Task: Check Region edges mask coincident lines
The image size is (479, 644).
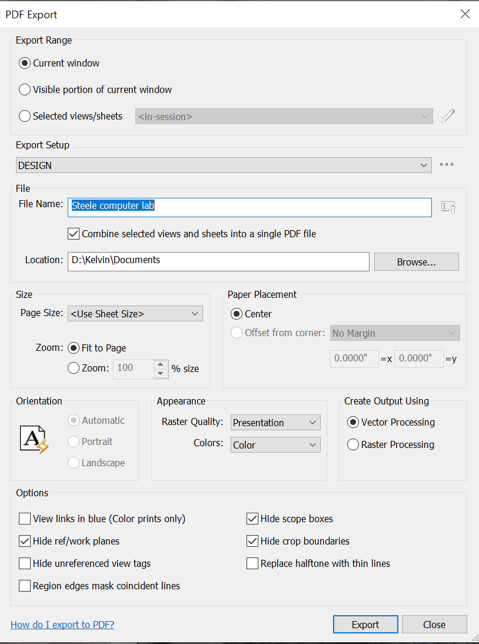Action: pos(24,586)
